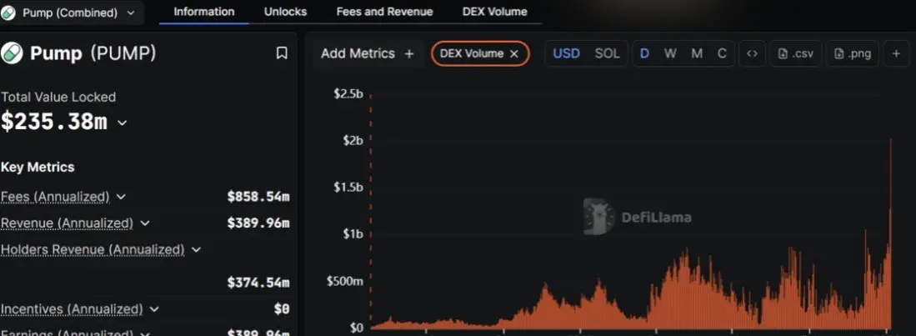The image size is (916, 336).
Task: Set chart interval to Weekly (W)
Action: click(x=670, y=53)
